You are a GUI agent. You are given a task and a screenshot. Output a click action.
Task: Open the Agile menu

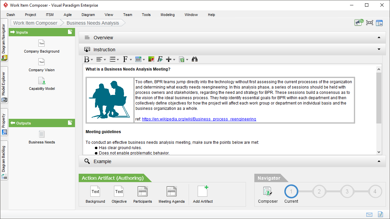click(x=67, y=15)
